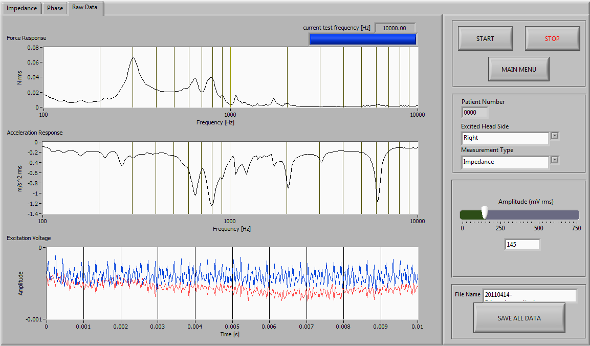Image resolution: width=590 pixels, height=346 pixels.
Task: Click the blue test progress bar
Action: click(x=362, y=40)
